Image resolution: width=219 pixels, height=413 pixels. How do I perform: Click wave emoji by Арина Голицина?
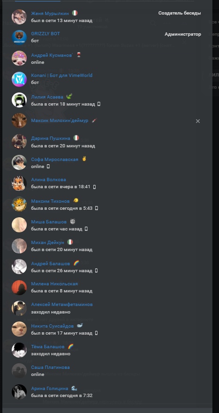tap(74, 388)
